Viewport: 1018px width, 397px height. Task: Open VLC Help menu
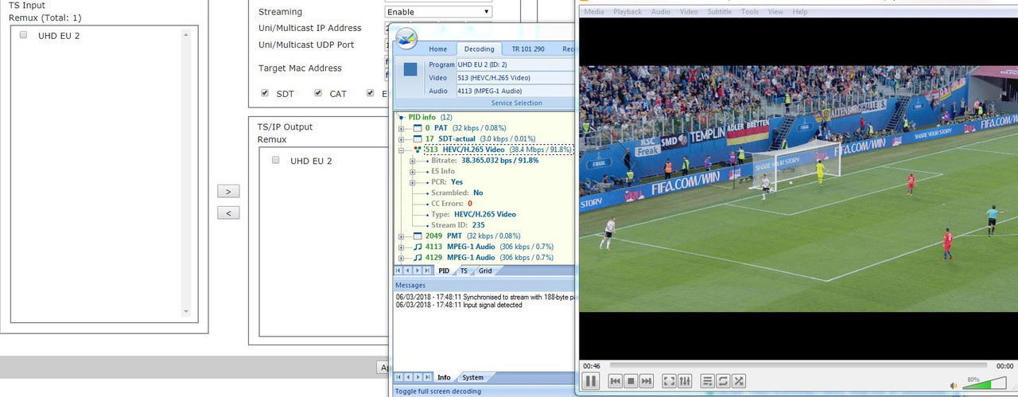800,12
